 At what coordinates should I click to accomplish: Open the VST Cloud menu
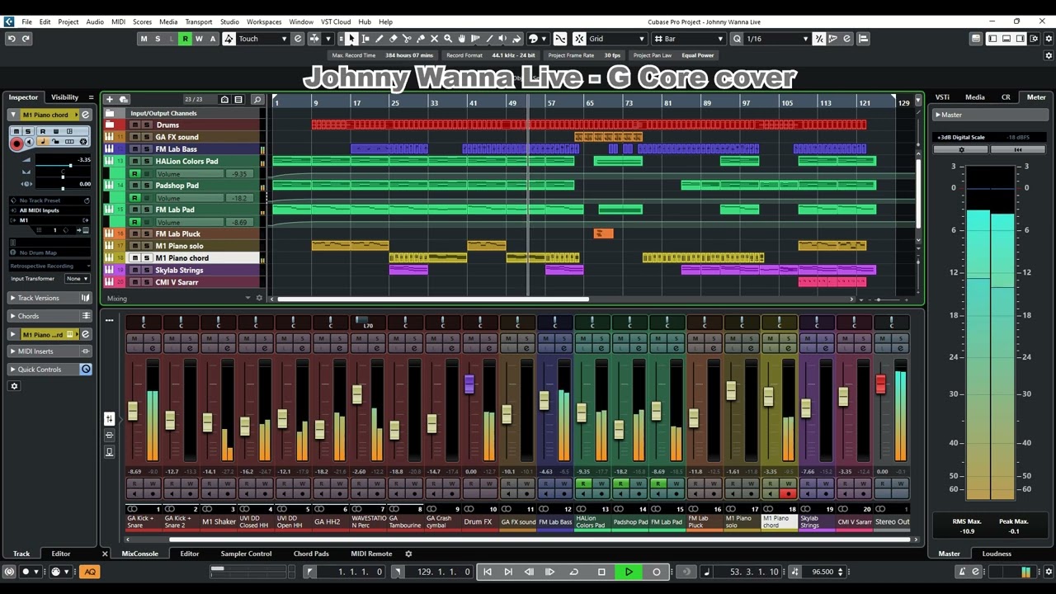point(336,21)
